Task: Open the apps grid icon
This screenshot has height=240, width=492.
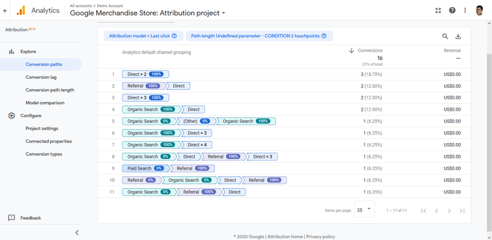Action: (x=438, y=10)
